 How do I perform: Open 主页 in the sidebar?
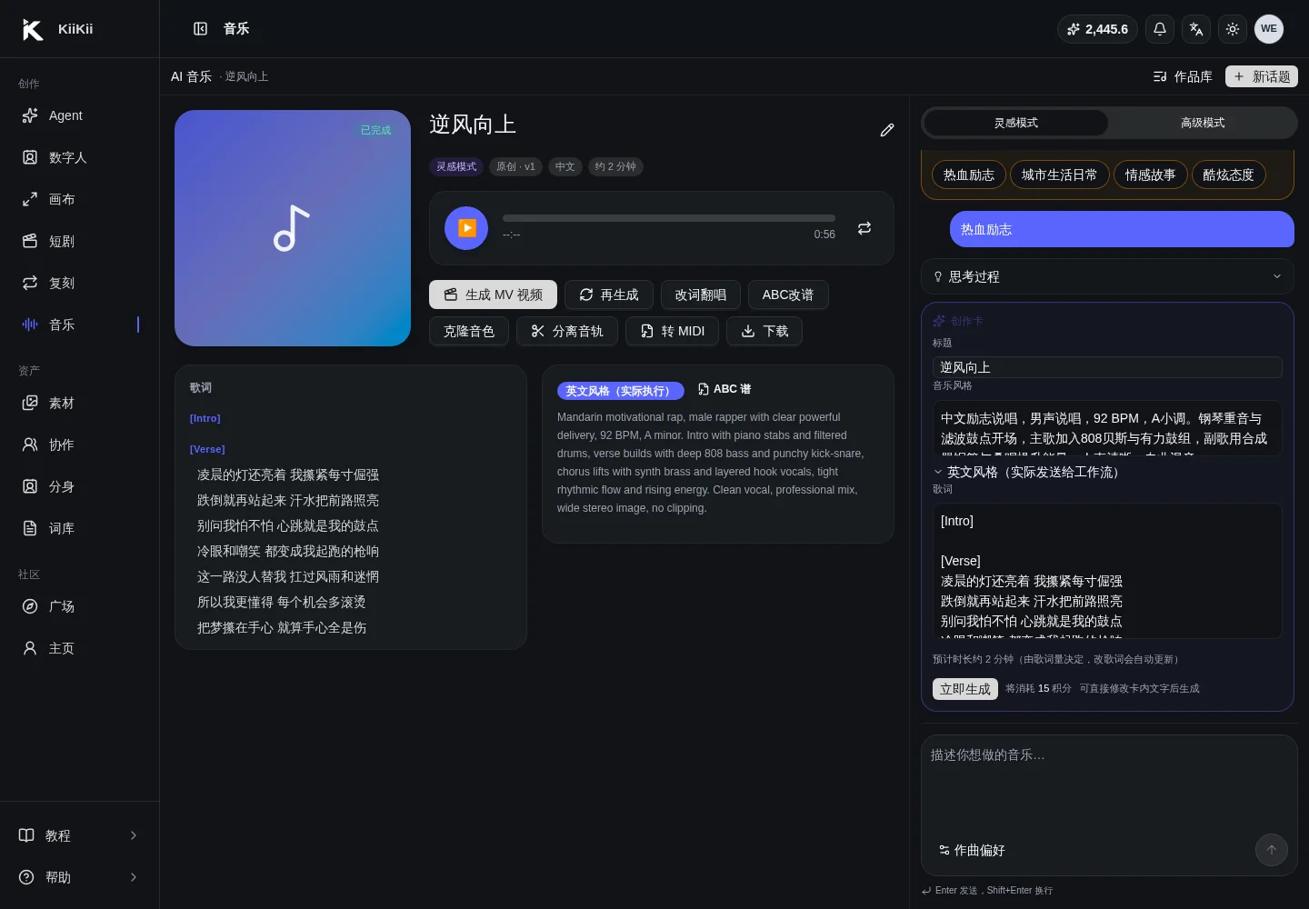coord(80,648)
